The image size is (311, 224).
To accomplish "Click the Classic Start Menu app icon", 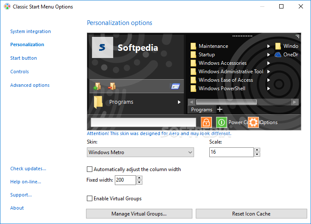I will click(7, 6).
